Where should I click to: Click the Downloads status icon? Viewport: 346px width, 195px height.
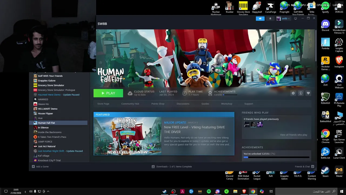click(153, 167)
